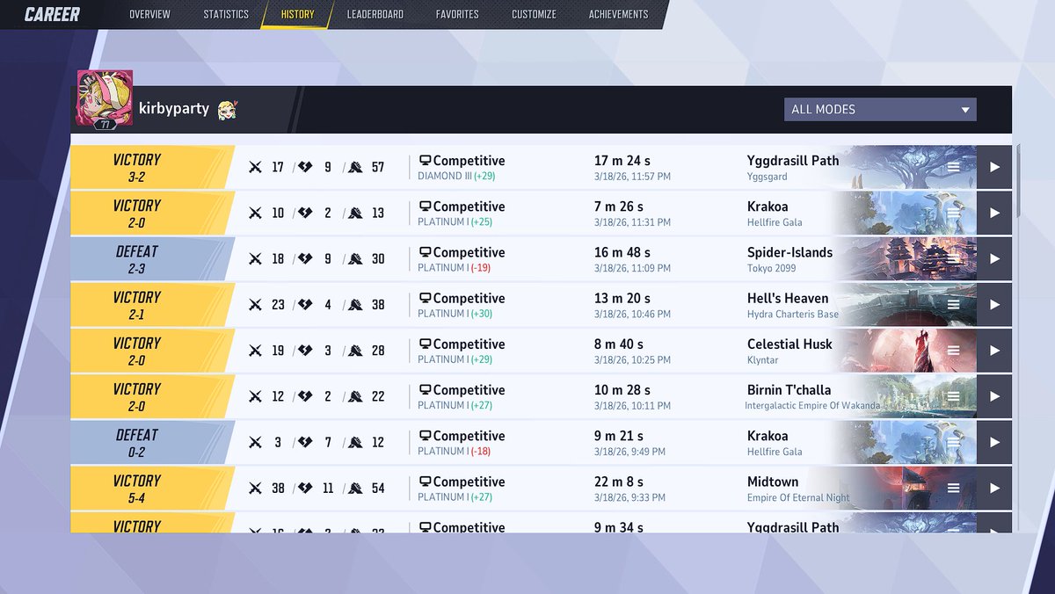Play the Spider-Islands match replay
The width and height of the screenshot is (1055, 594).
pyautogui.click(x=994, y=258)
